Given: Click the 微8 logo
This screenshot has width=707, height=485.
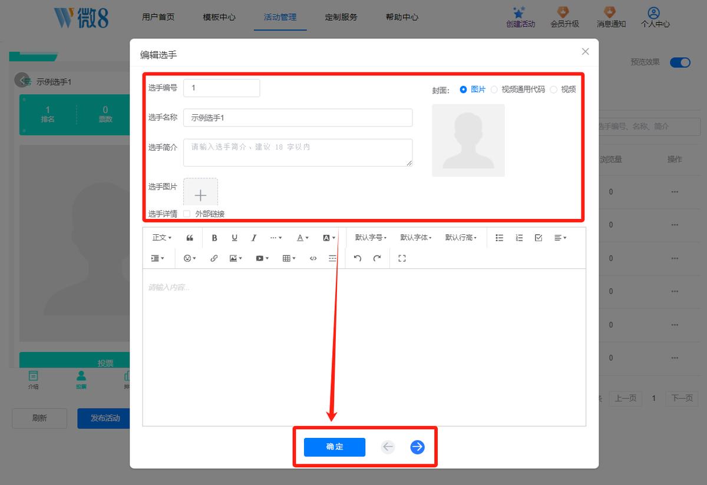Looking at the screenshot, I should pos(81,18).
